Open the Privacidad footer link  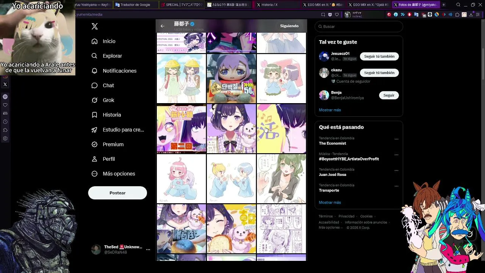click(x=346, y=217)
